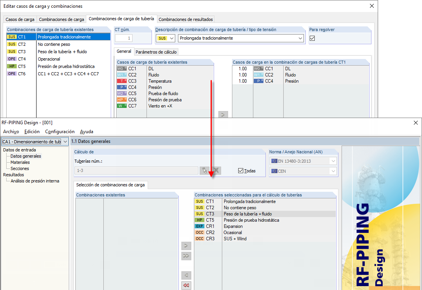The height and width of the screenshot is (290, 422).
Task: Click remove all combinations red double-arrow
Action: coord(186,285)
